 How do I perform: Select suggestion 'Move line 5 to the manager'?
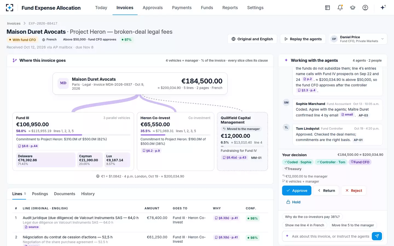point(353,225)
